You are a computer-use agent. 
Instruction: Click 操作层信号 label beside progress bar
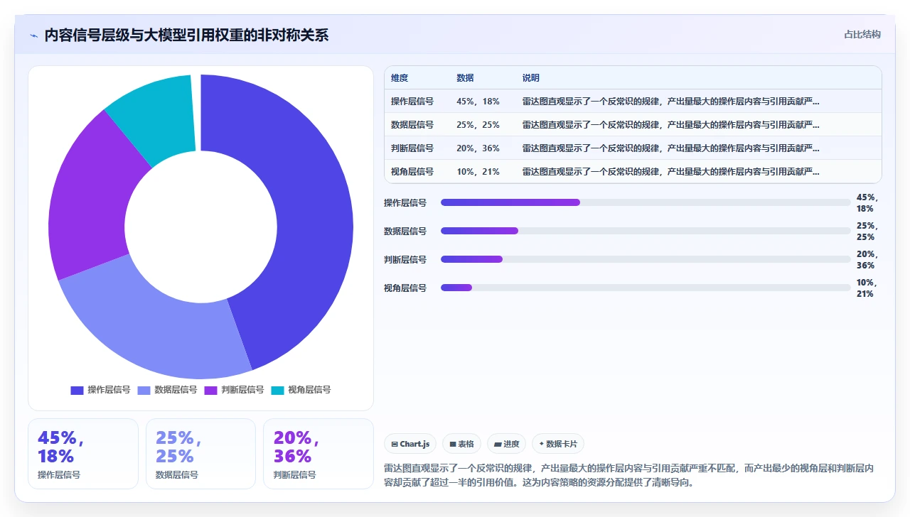[405, 202]
